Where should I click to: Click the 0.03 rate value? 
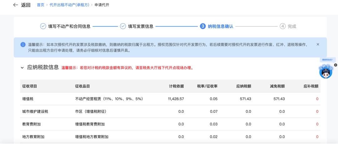[x=214, y=124]
